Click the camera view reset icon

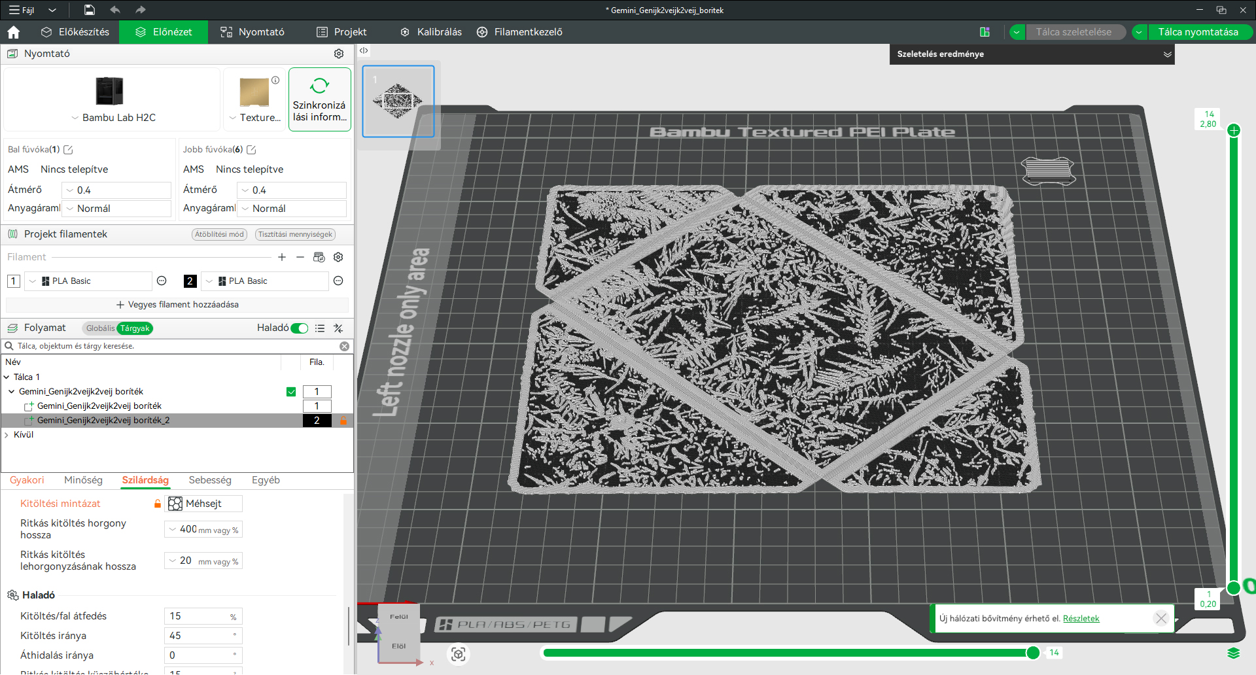point(459,654)
